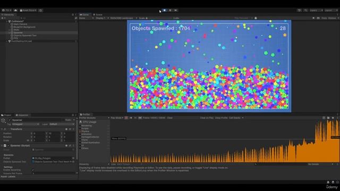Open the Profiler Modules dropdown
The height and width of the screenshot is (191, 340).
95,118
